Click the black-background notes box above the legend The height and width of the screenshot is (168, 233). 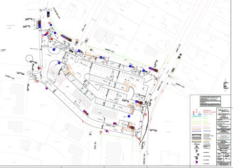(210, 100)
